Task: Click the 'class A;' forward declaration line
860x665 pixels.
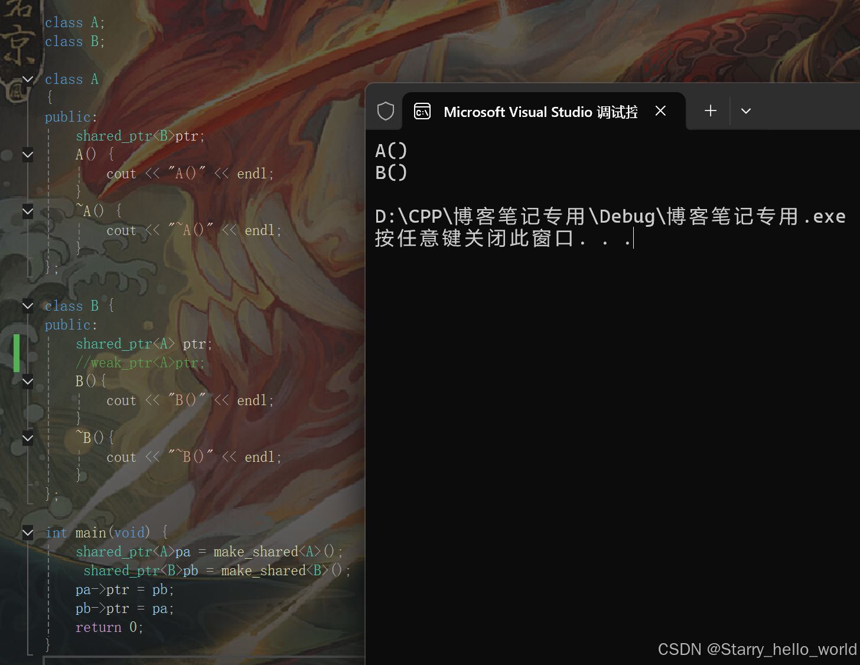Action: pyautogui.click(x=75, y=22)
